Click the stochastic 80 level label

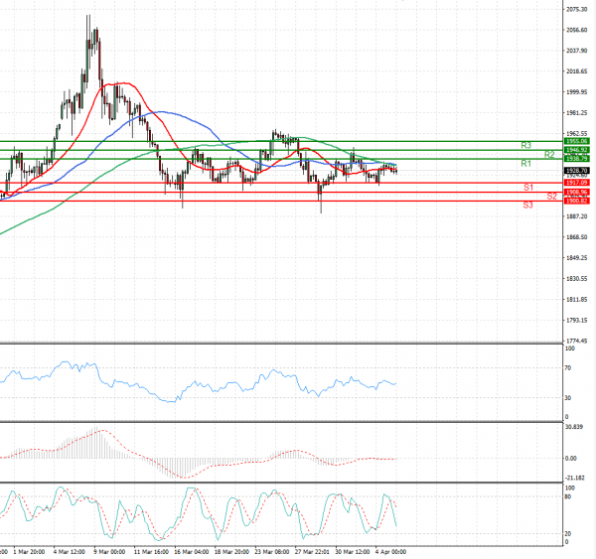568,497
